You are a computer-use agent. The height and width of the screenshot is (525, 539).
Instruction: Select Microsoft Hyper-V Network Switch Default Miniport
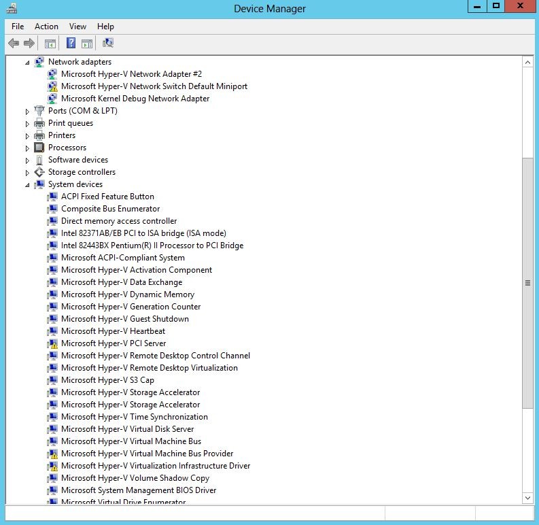154,86
